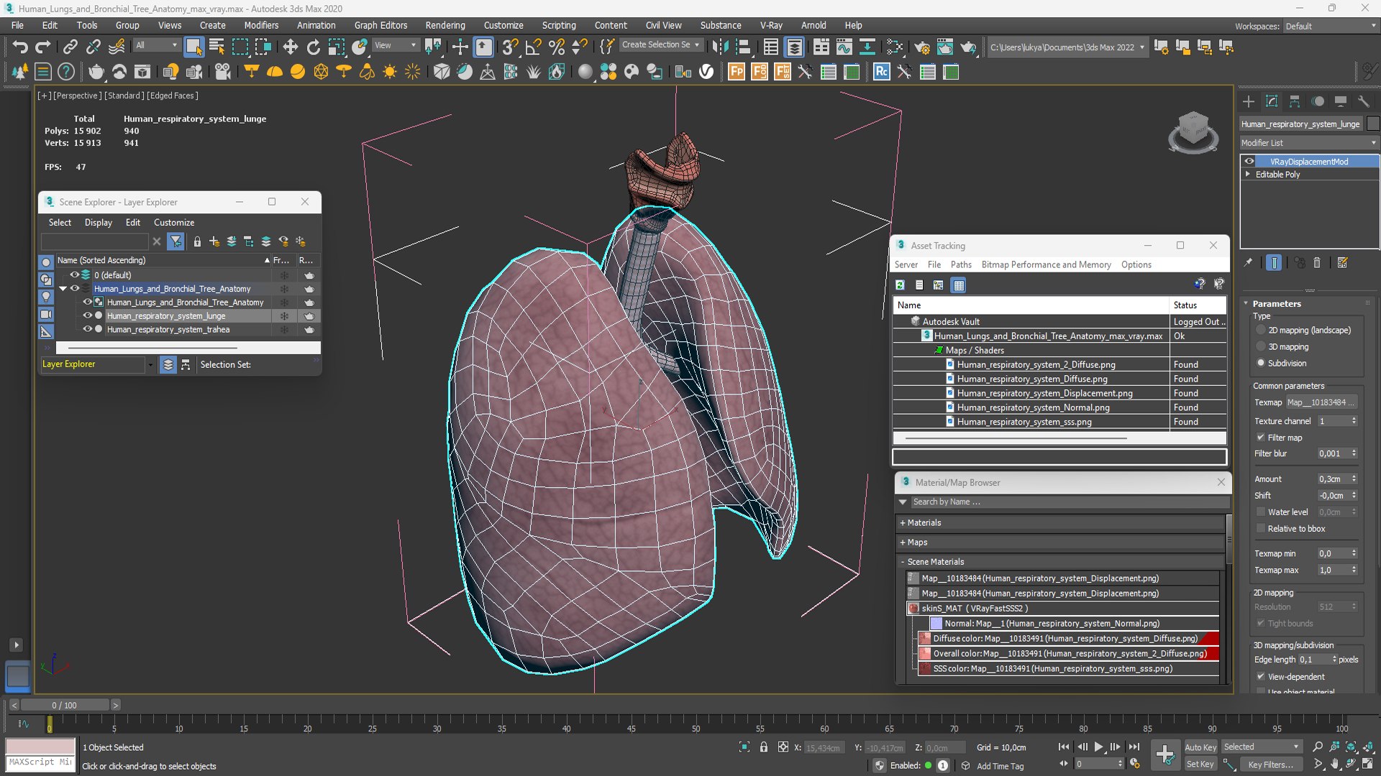Viewport: 1381px width, 776px height.
Task: Select 2D mapping (landscape) radio button
Action: [1261, 331]
